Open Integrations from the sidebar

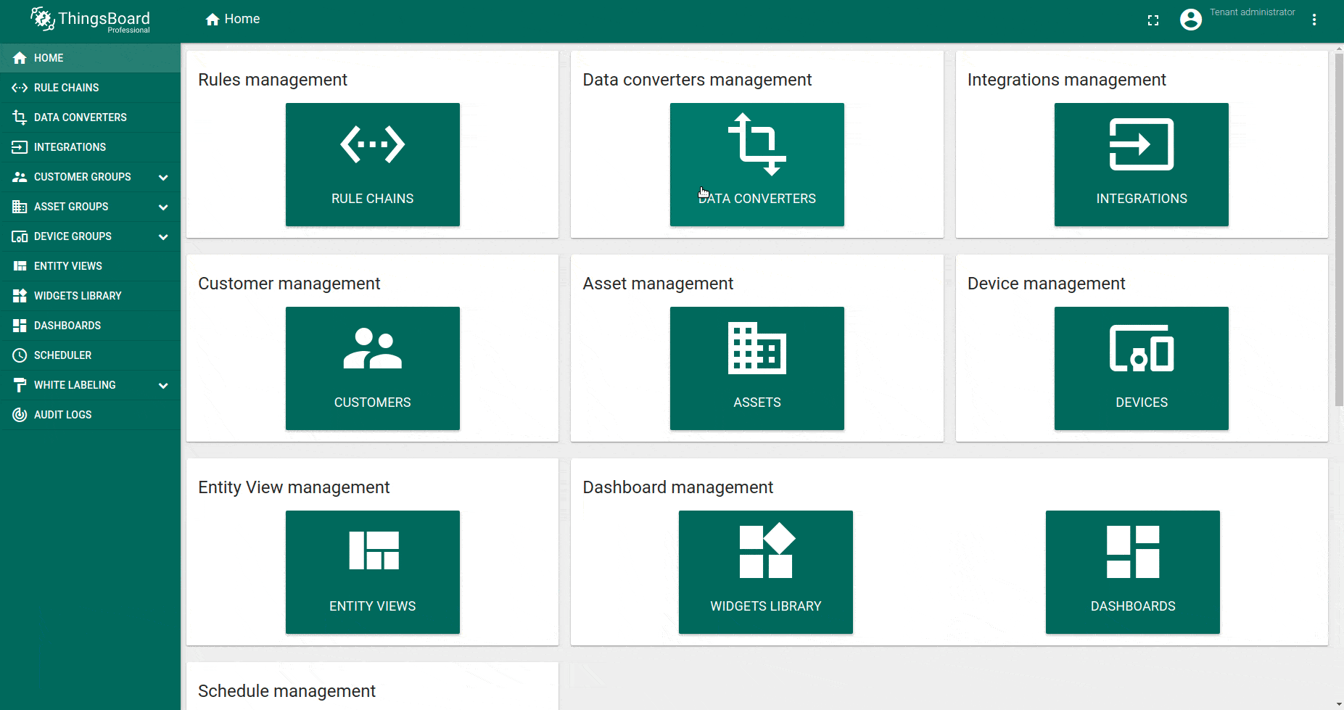pyautogui.click(x=70, y=147)
